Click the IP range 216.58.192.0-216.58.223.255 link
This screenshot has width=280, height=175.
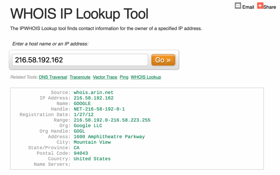112,120
